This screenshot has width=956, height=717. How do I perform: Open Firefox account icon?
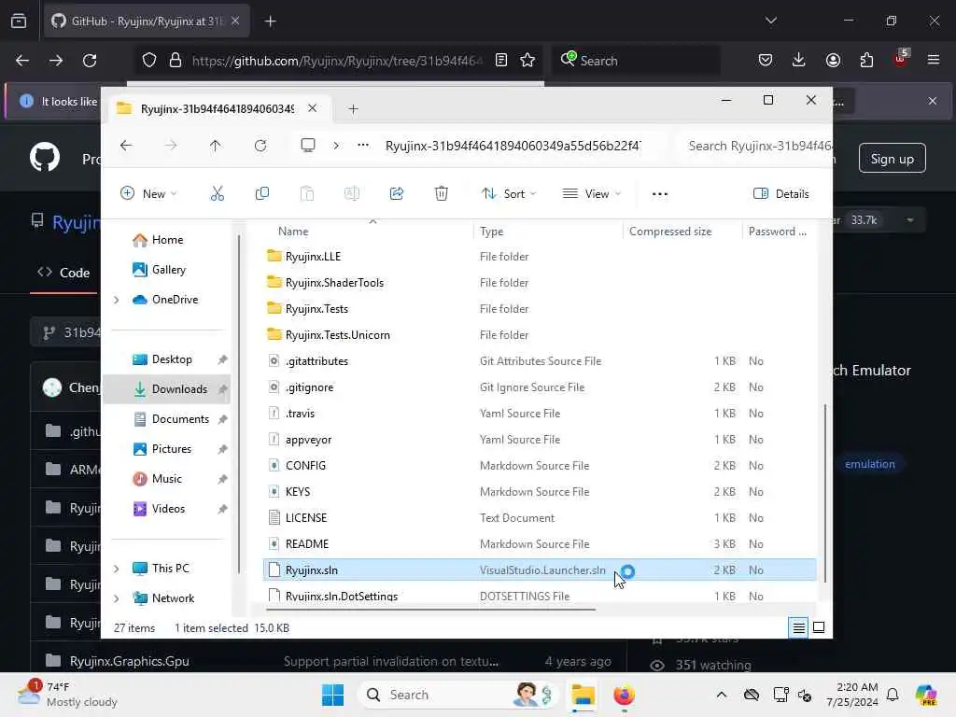pyautogui.click(x=833, y=60)
